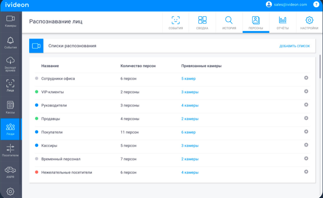This screenshot has width=323, height=198.
Task: Open the Настройки tab
Action: click(309, 22)
